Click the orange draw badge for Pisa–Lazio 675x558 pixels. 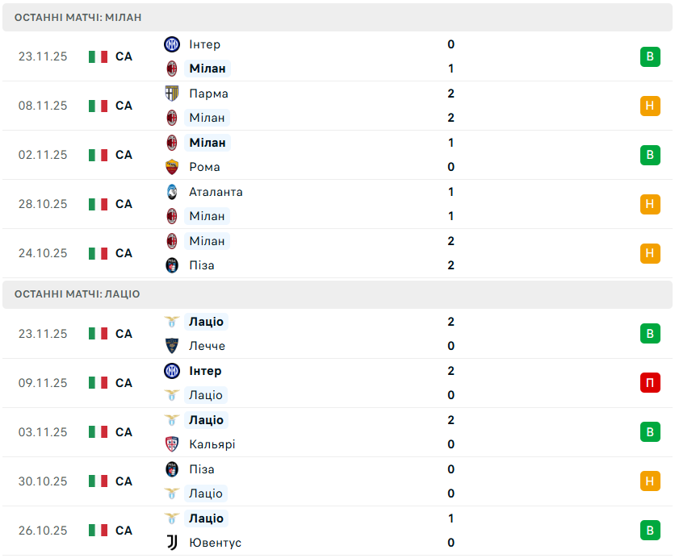click(650, 481)
